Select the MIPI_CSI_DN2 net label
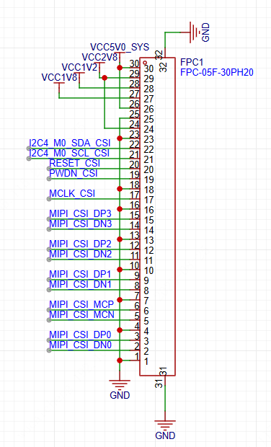The image size is (271, 447). pos(81,254)
